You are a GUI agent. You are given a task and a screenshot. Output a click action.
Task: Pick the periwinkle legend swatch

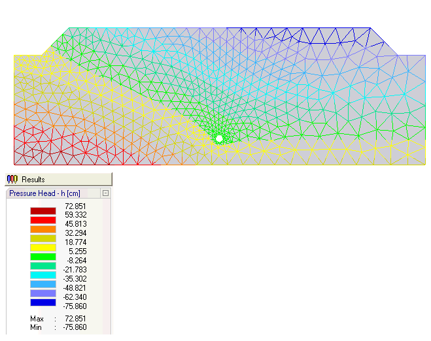point(43,293)
